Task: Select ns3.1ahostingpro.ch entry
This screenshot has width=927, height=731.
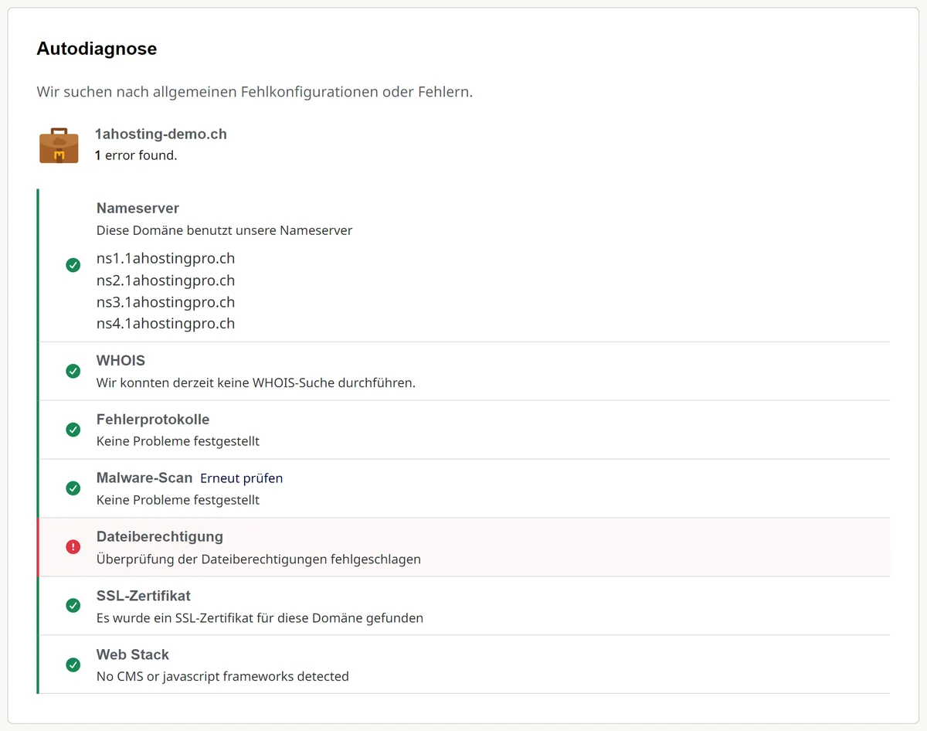Action: point(165,301)
